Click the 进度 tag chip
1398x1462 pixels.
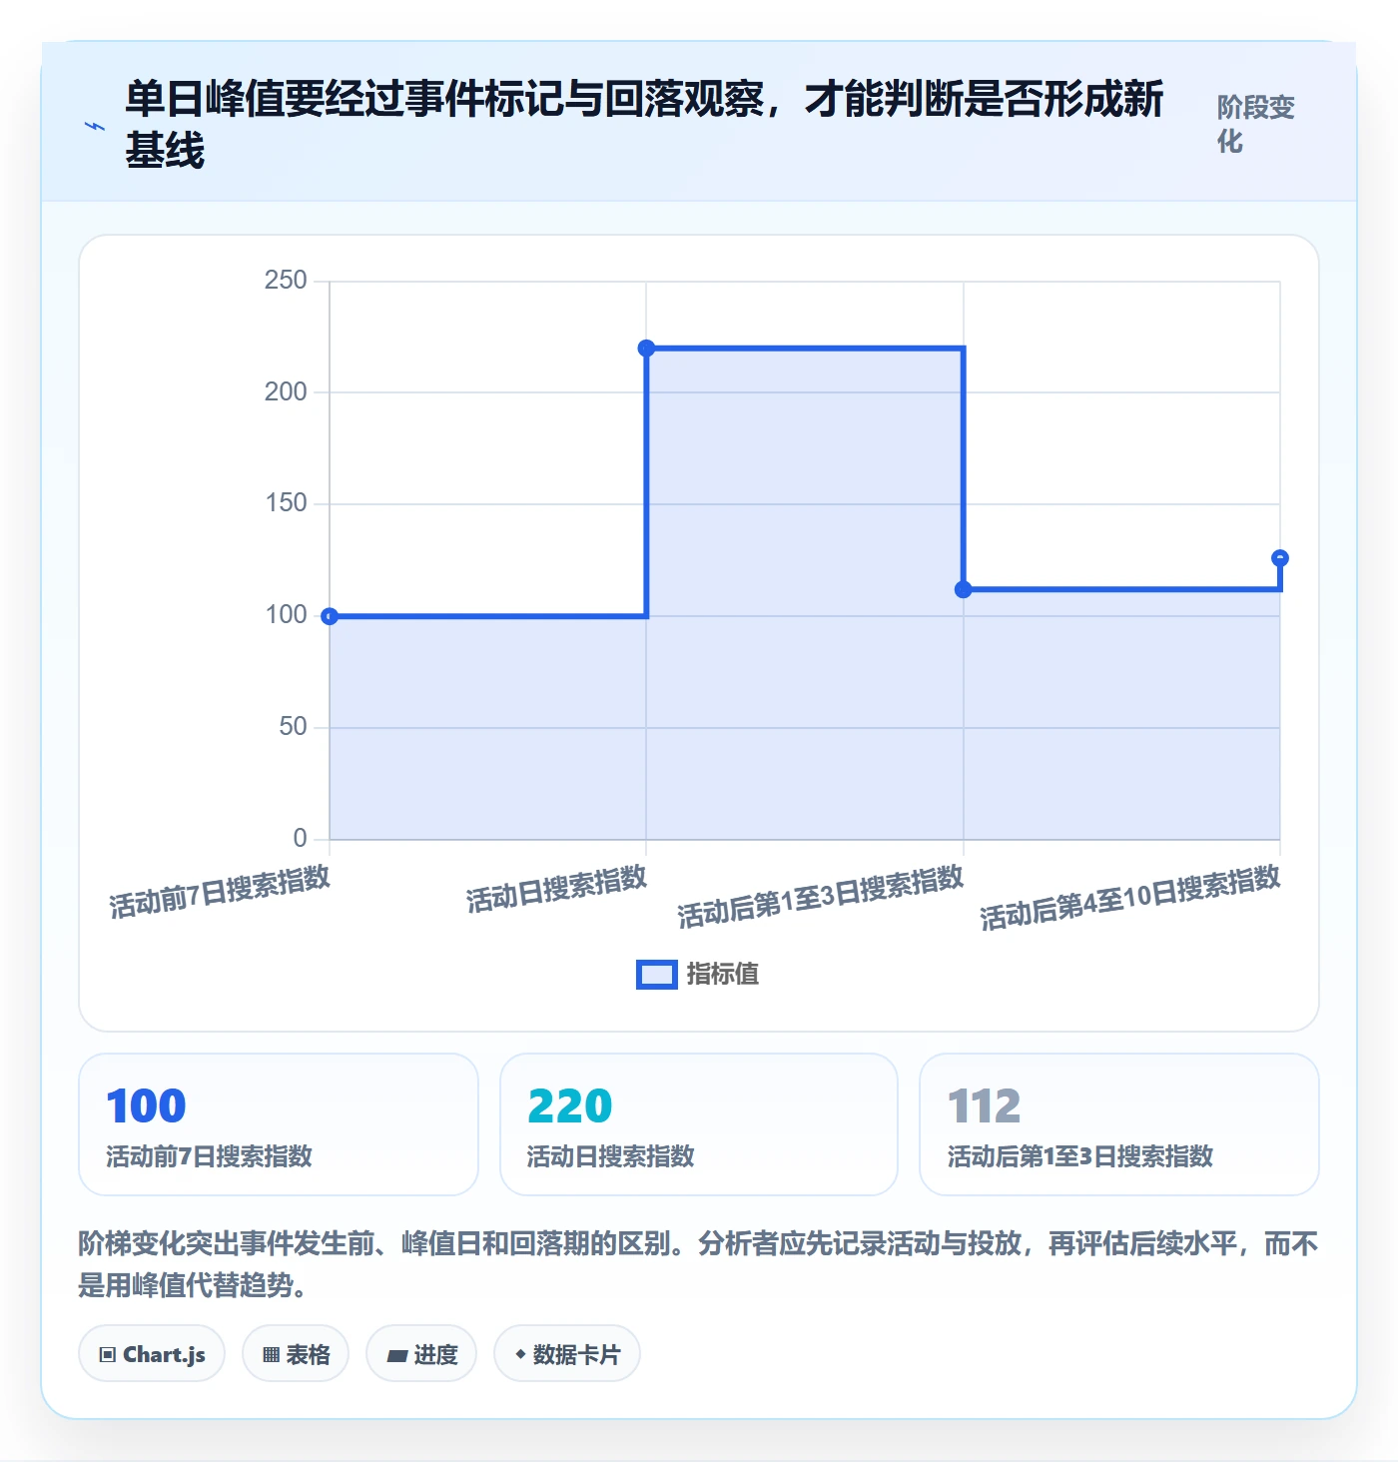[421, 1354]
